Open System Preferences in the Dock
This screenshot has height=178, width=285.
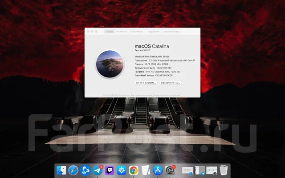tap(170, 170)
